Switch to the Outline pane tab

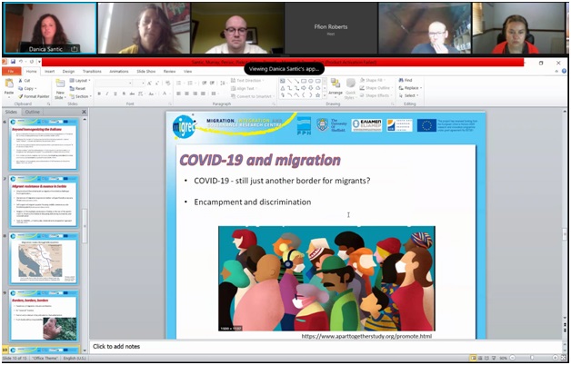tap(33, 113)
